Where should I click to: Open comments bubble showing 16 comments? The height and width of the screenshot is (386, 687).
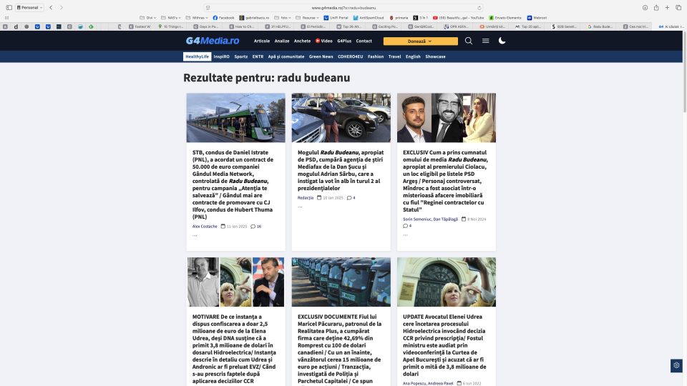pos(255,226)
